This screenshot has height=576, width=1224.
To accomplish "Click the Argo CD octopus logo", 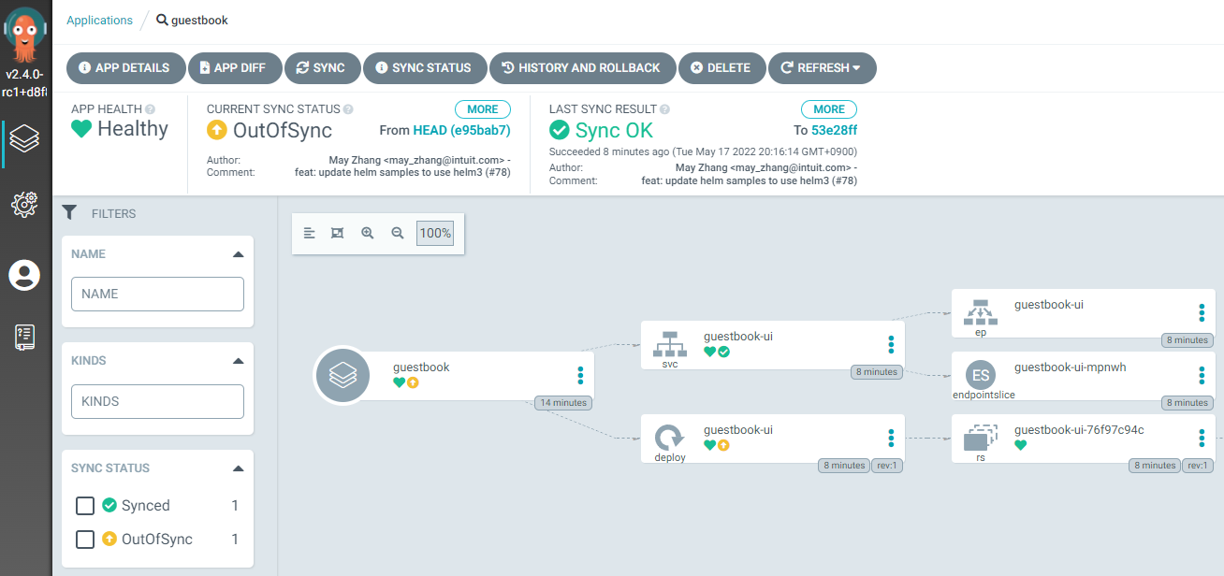I will point(25,34).
